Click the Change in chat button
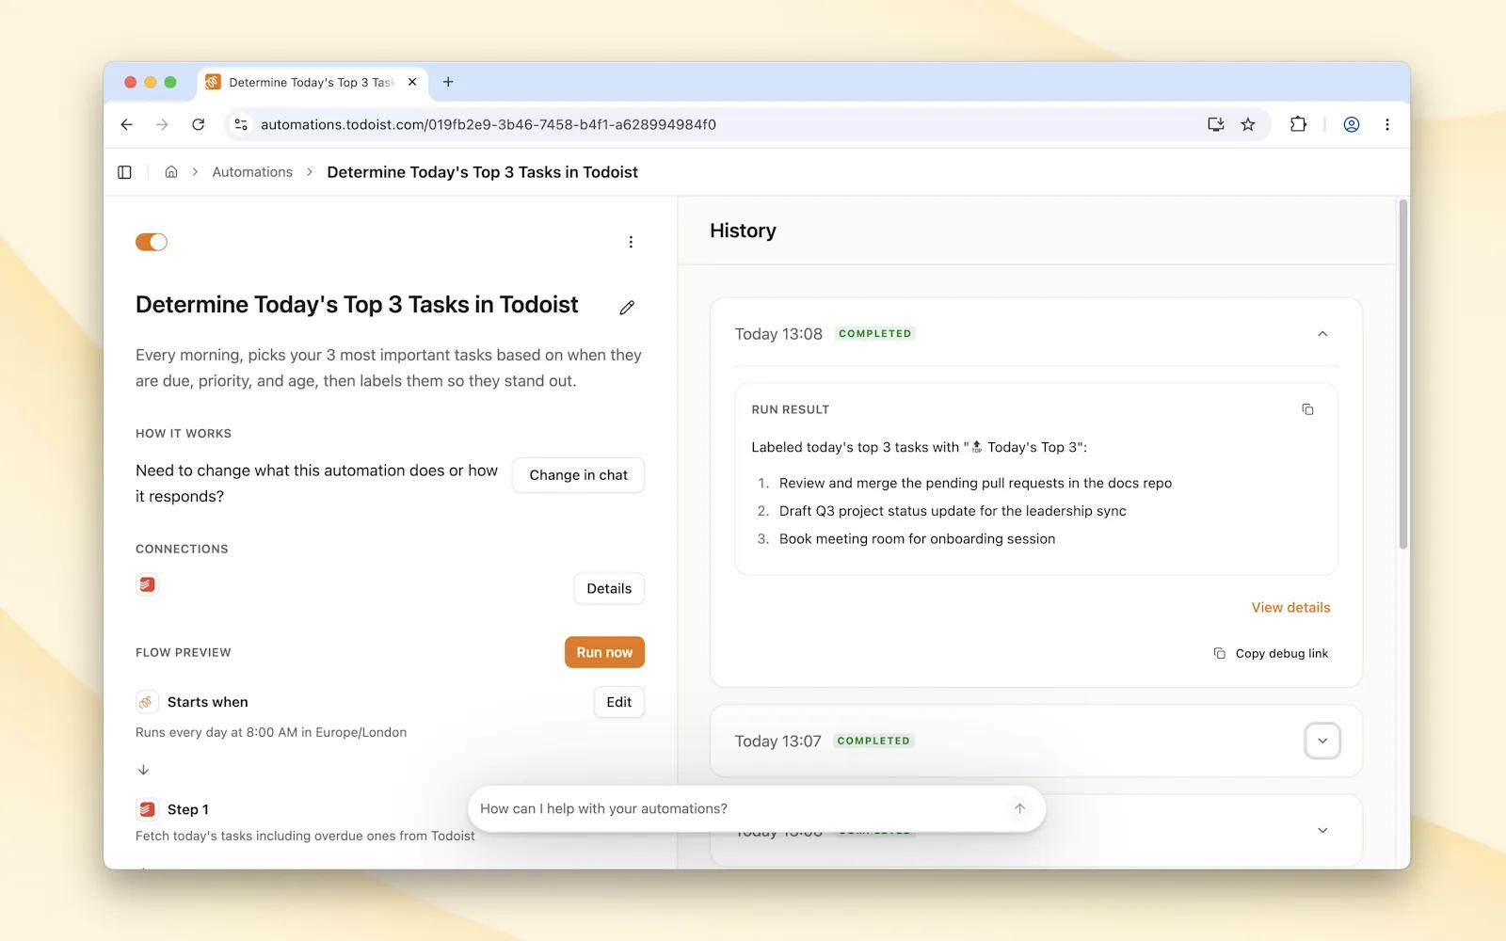 [x=578, y=475]
